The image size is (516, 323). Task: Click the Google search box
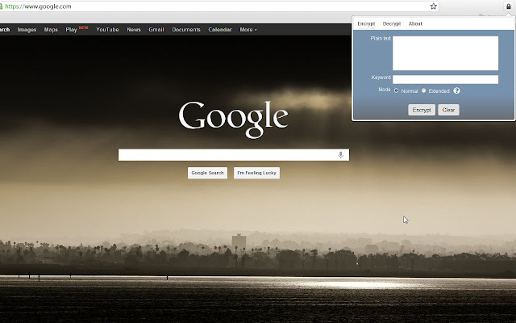(x=234, y=155)
